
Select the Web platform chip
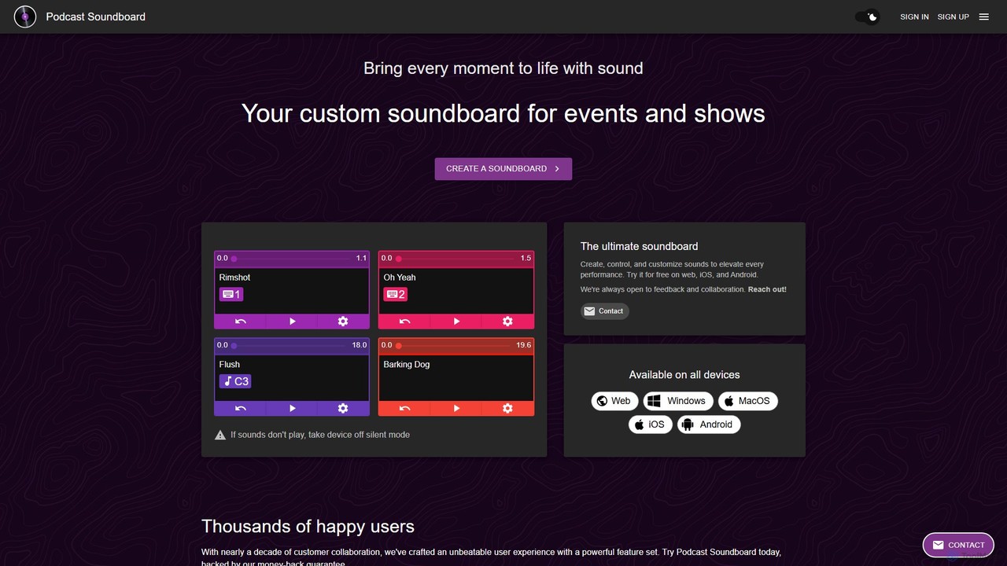click(x=614, y=401)
